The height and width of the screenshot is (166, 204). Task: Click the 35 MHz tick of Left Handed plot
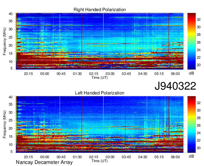point(10,104)
